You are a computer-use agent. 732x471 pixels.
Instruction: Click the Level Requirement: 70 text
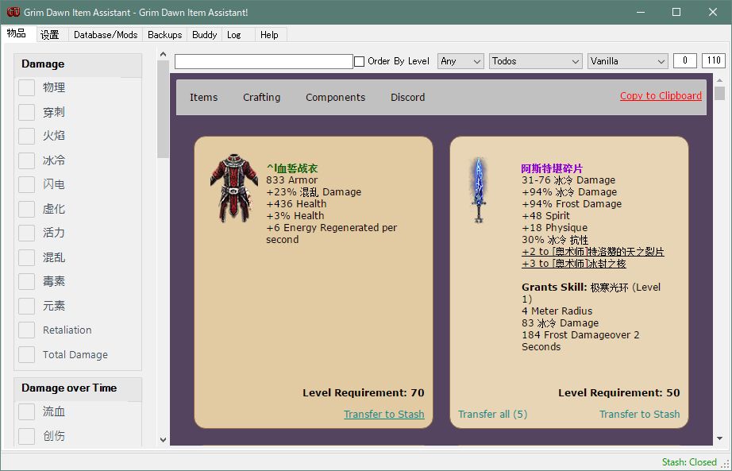click(363, 393)
